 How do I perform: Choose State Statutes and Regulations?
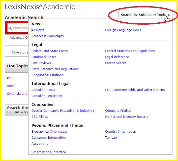tap(55, 69)
